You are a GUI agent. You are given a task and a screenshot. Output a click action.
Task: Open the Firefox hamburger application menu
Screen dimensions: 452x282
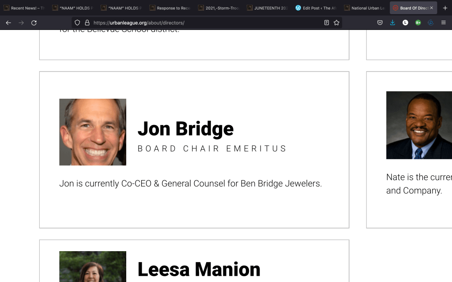(443, 23)
